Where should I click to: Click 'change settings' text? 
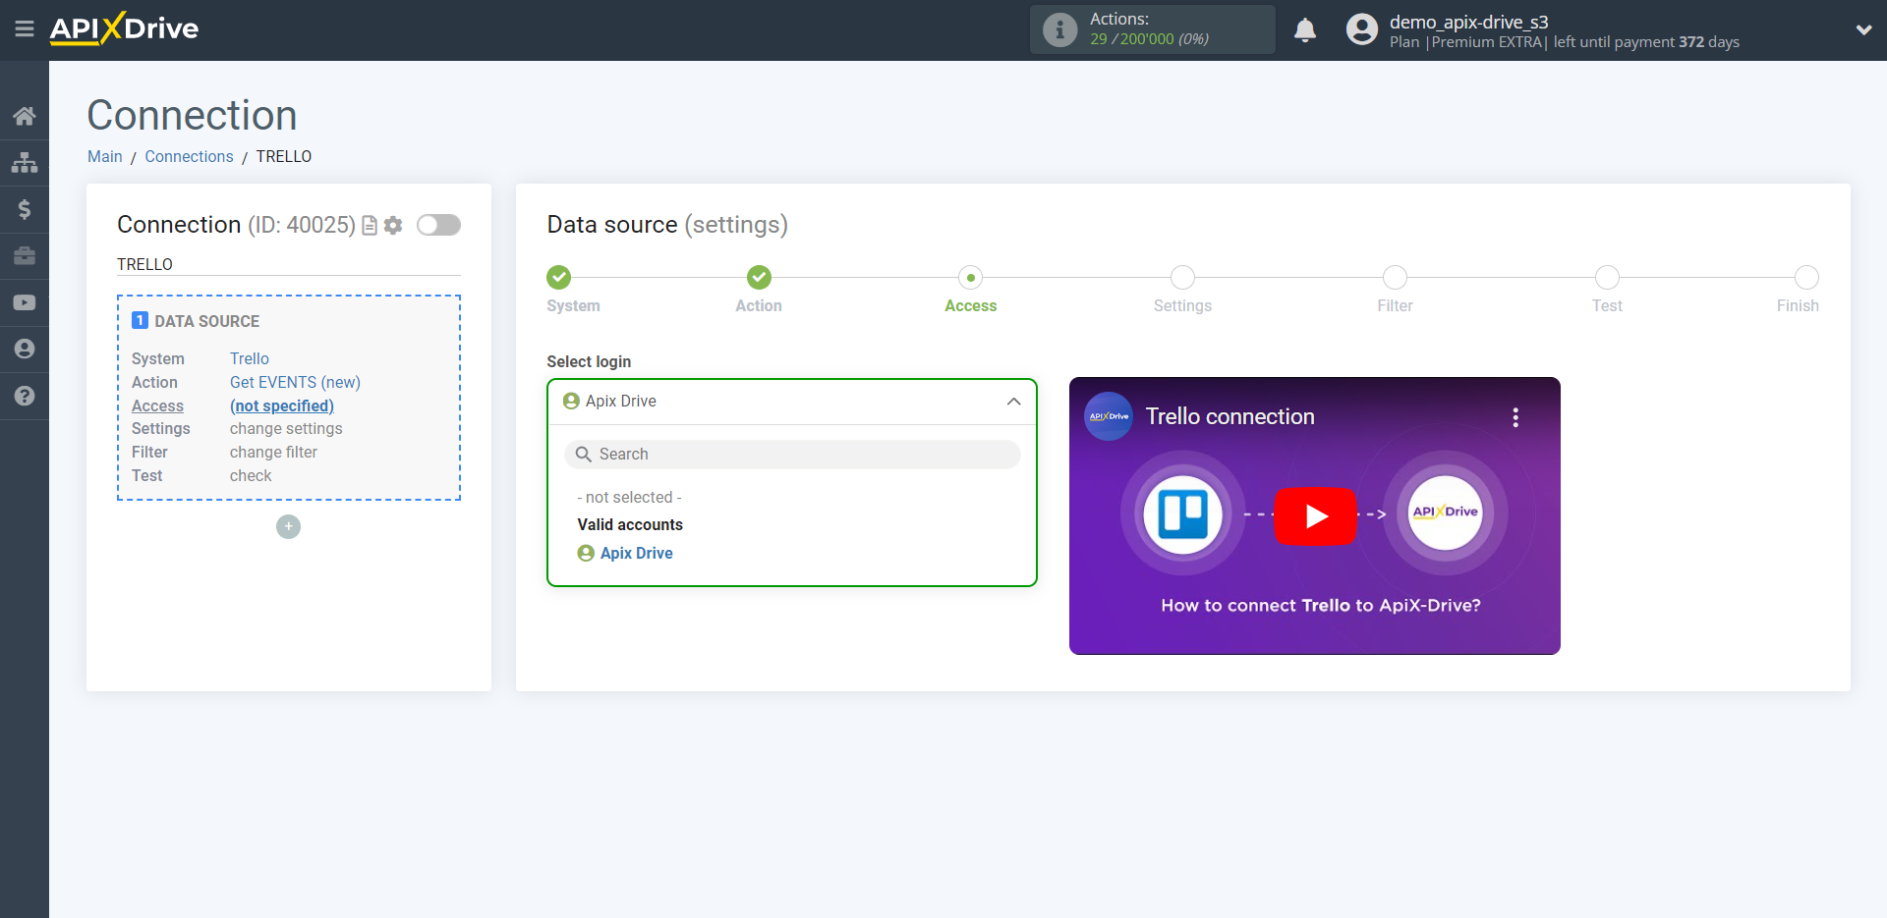(x=286, y=429)
